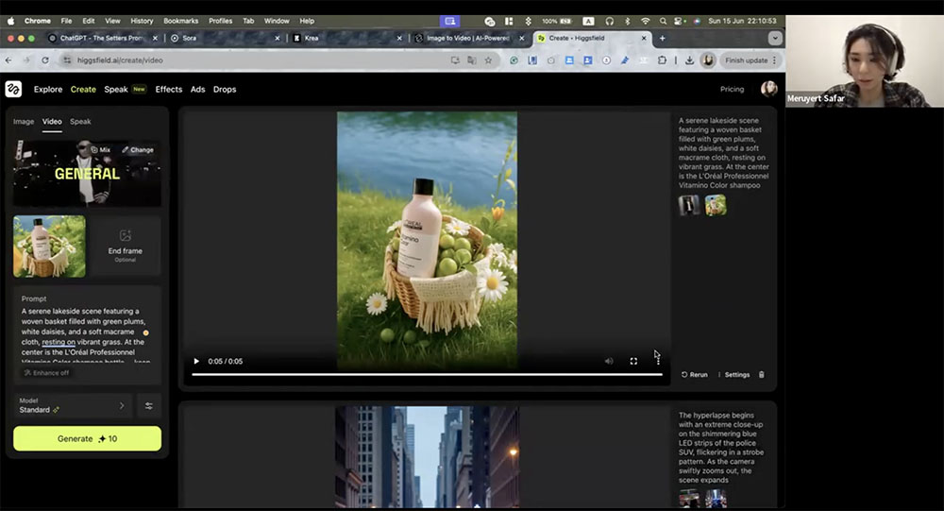Delete the generation with the trash icon

coord(762,375)
